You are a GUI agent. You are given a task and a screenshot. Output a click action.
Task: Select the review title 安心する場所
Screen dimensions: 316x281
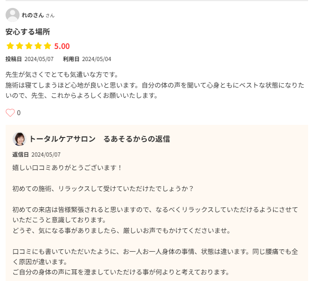tap(28, 32)
